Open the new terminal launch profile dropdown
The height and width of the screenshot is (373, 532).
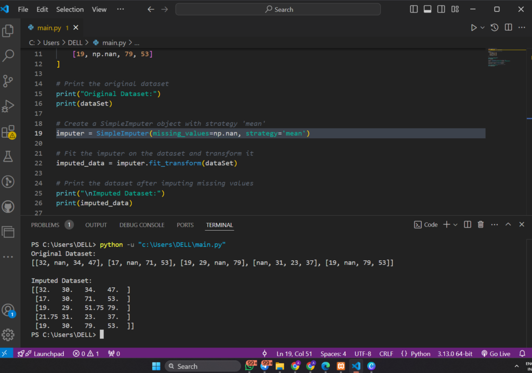coord(455,224)
